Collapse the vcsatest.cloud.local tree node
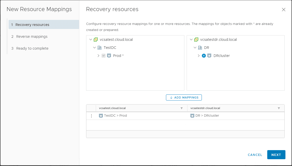Screen dimensions: 292x166 coord(91,40)
